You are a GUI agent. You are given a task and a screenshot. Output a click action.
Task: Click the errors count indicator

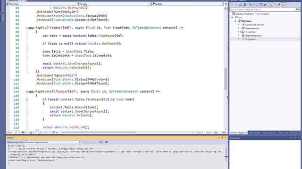tap(24, 132)
